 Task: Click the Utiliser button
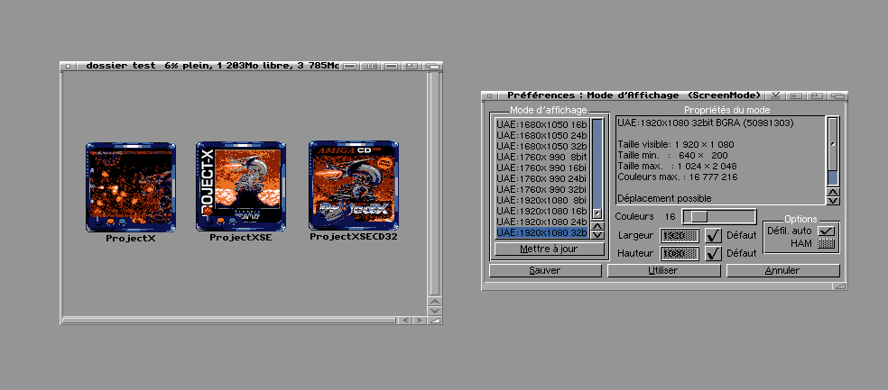pyautogui.click(x=663, y=271)
